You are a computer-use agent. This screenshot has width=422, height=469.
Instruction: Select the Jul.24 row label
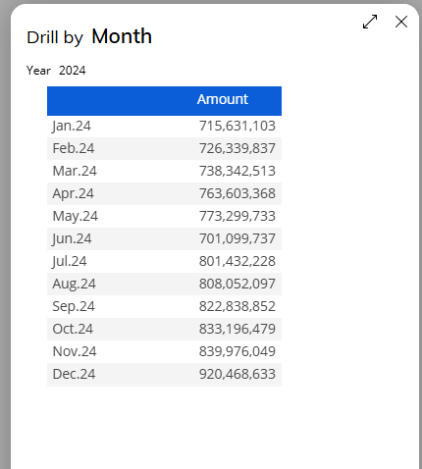pyautogui.click(x=69, y=261)
